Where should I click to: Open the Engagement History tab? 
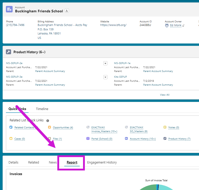[102, 162]
